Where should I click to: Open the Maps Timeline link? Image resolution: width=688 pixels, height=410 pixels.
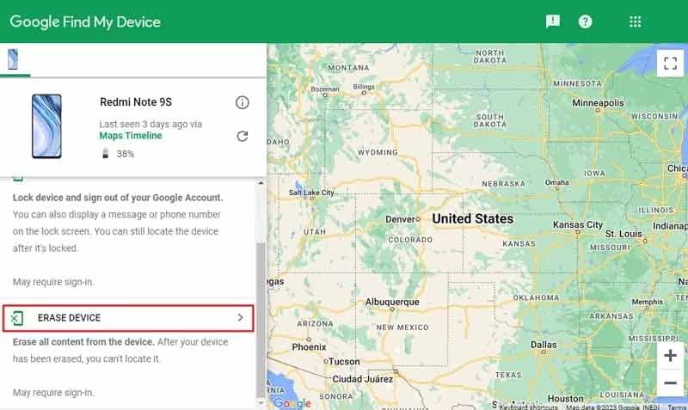(x=131, y=136)
